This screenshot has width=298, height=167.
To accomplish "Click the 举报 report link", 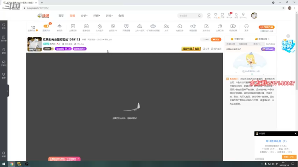I will [x=84, y=40].
